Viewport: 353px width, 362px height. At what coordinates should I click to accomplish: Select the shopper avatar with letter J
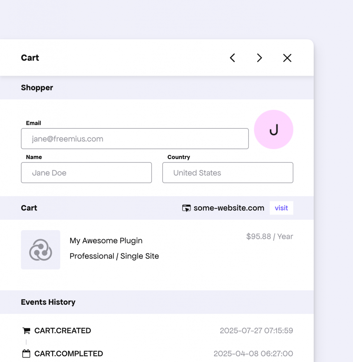coord(273,129)
